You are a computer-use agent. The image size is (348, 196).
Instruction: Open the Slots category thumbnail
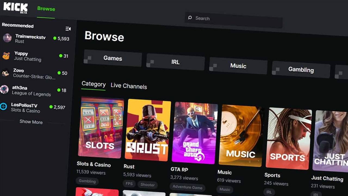[101, 127]
